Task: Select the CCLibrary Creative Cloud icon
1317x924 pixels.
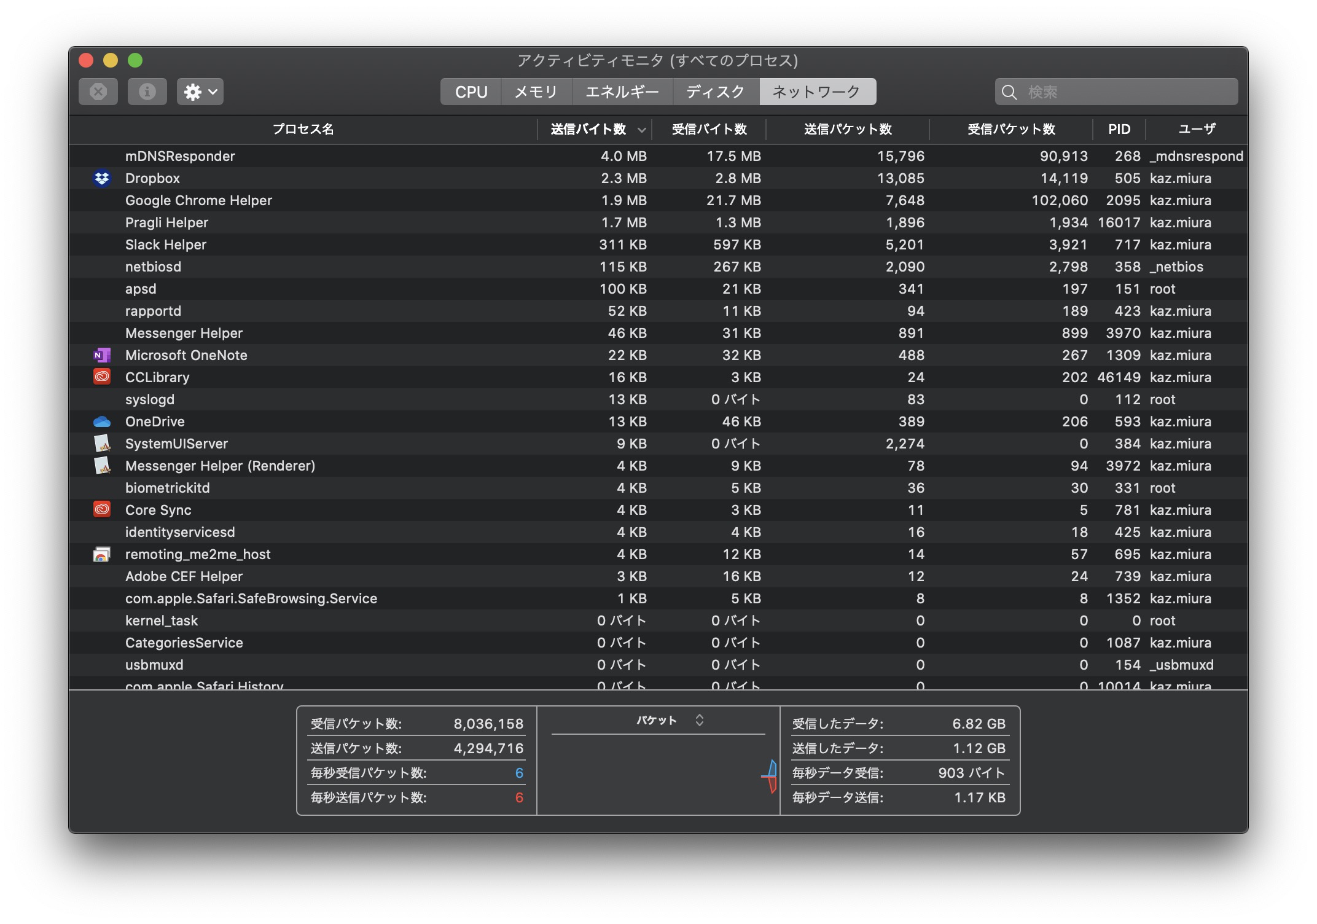Action: point(102,377)
